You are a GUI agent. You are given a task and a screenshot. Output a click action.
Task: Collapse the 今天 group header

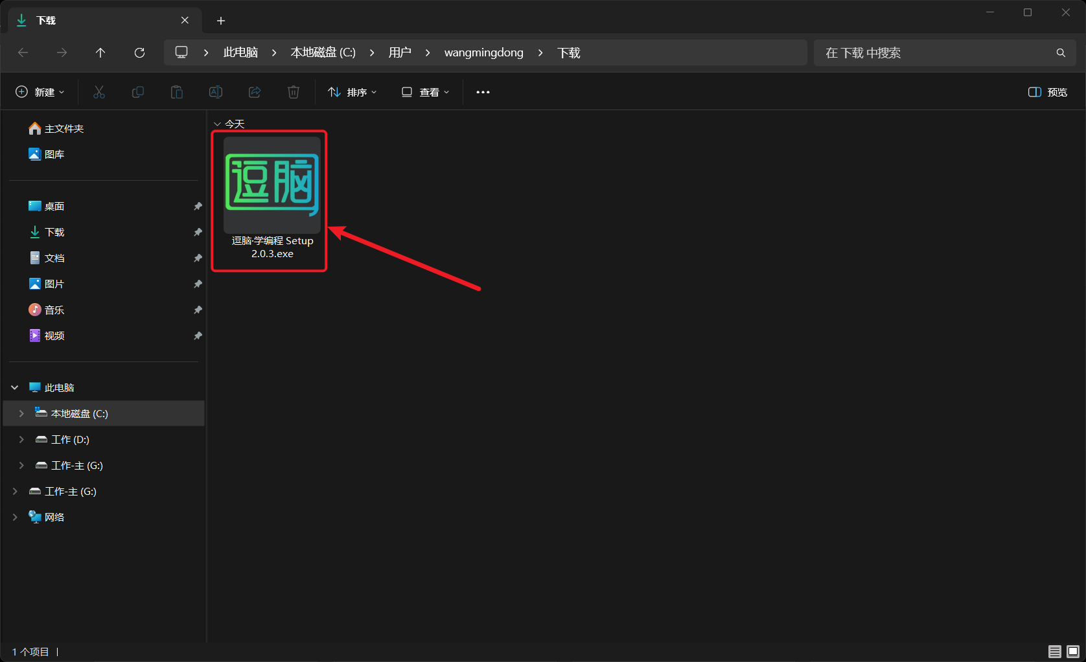click(218, 124)
